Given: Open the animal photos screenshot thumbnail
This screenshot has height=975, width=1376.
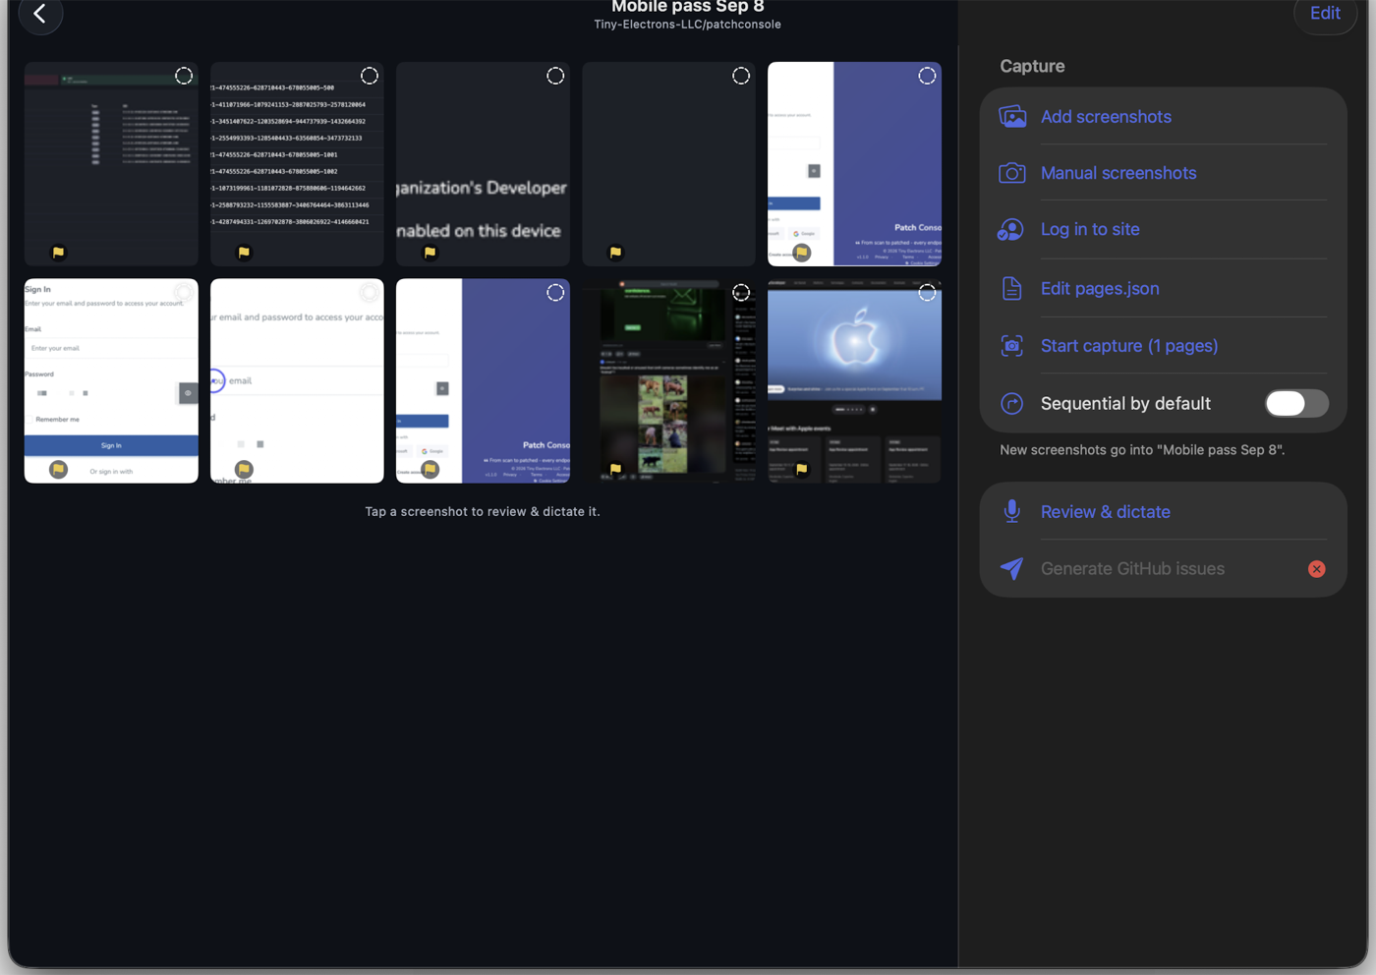Looking at the screenshot, I should tap(668, 380).
